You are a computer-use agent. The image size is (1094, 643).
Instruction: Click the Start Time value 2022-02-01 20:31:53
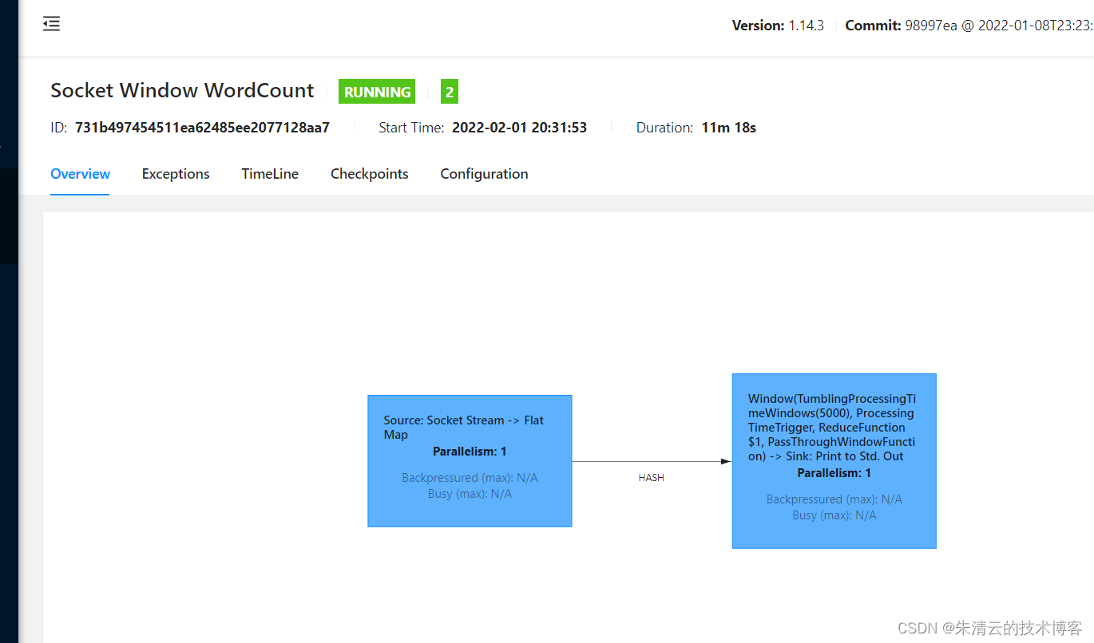point(519,128)
